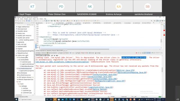
Task: Open the Run menu
Action: (x=37, y=19)
